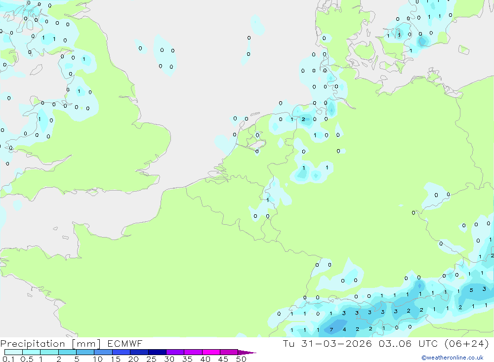
Task: Click the '10' legend scale label
Action: click(98, 359)
